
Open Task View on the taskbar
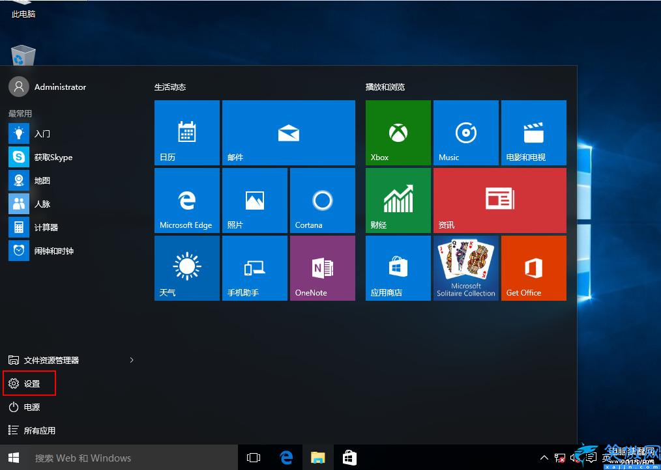pyautogui.click(x=254, y=458)
